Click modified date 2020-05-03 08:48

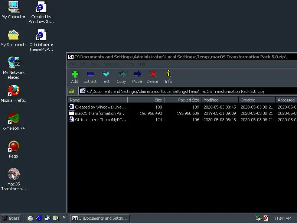[220, 120]
